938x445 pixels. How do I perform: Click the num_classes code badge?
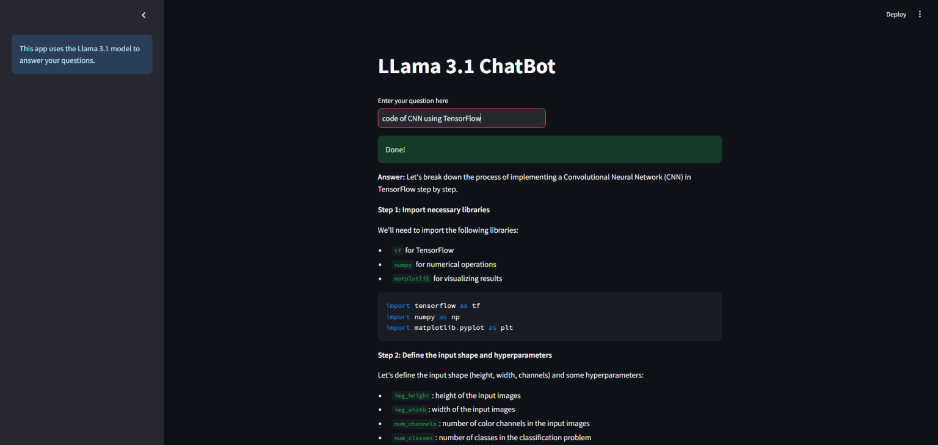[x=413, y=437]
